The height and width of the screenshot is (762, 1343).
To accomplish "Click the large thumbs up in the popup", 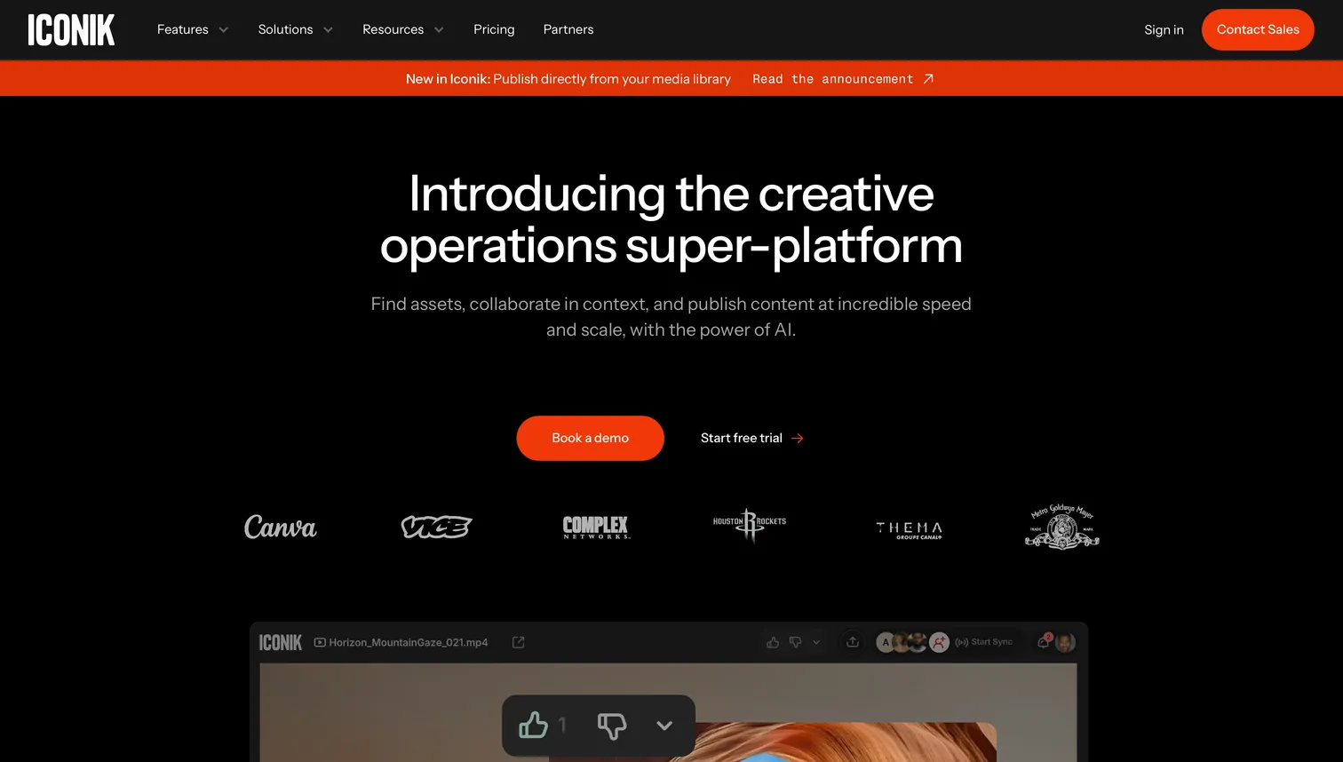I will click(533, 725).
